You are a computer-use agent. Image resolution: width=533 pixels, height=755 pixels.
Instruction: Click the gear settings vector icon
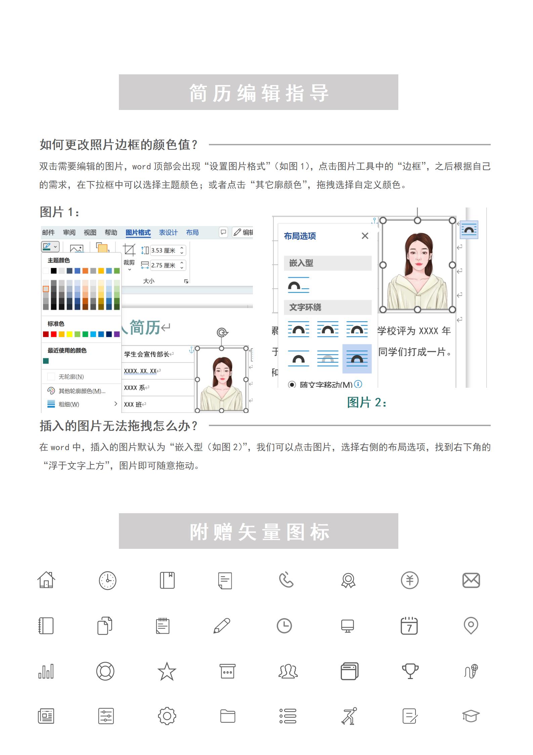[x=167, y=716]
